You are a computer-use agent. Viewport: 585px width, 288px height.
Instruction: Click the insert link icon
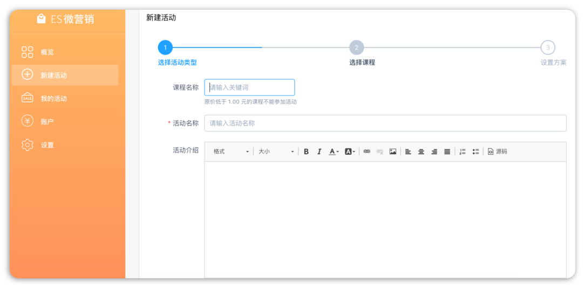click(x=367, y=152)
